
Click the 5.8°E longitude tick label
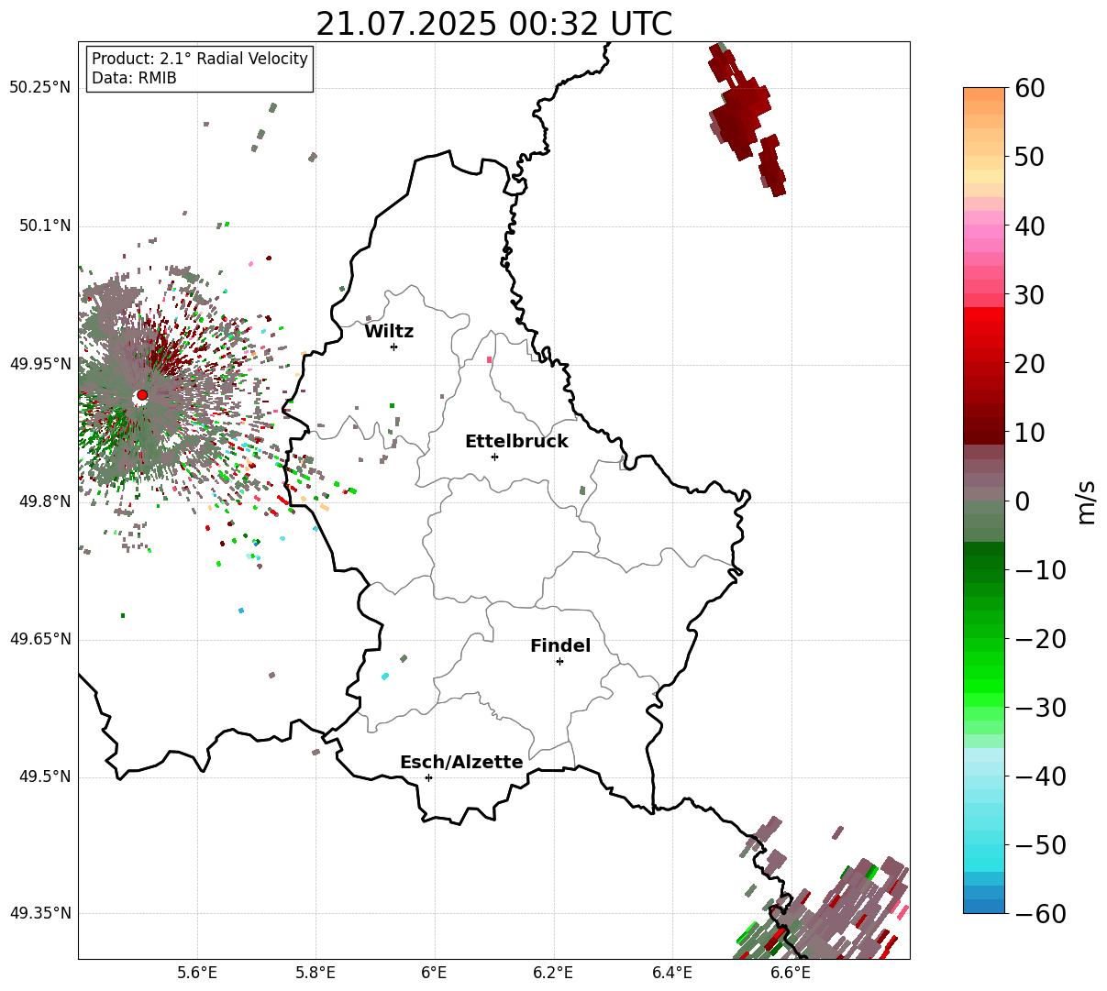point(315,973)
